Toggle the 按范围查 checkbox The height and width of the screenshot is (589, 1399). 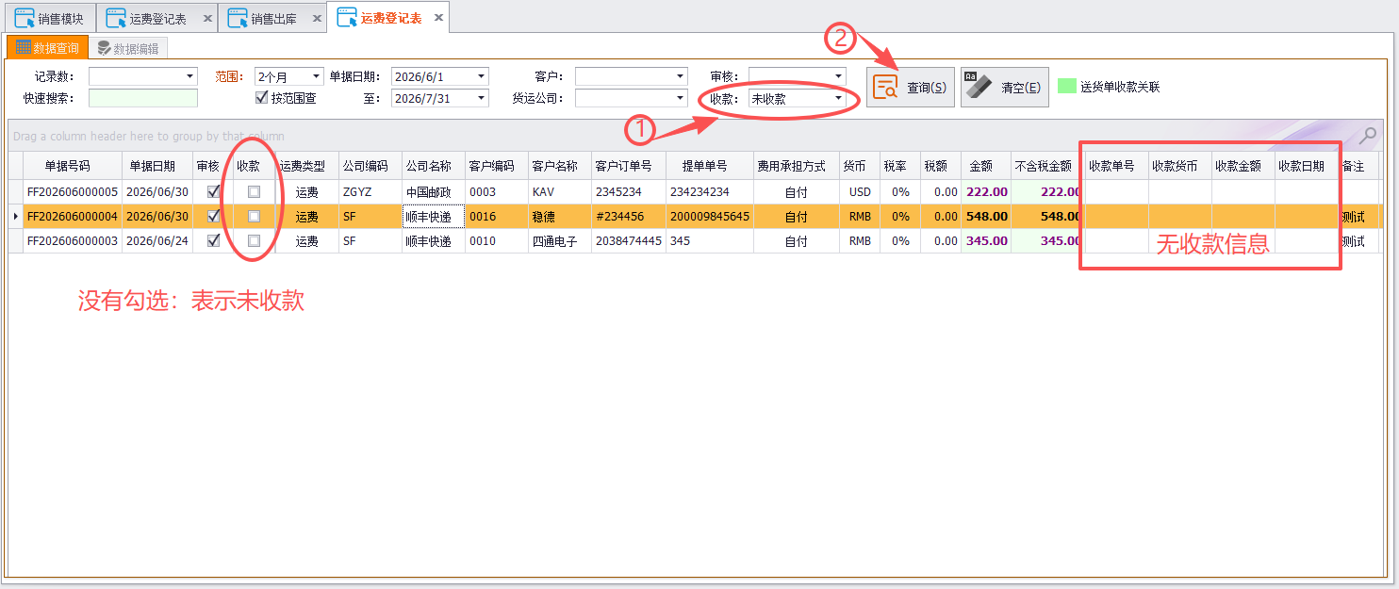coord(262,97)
